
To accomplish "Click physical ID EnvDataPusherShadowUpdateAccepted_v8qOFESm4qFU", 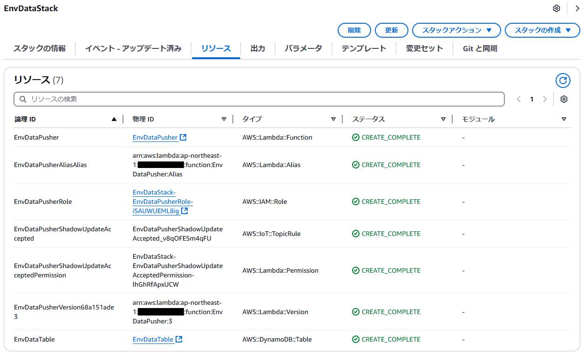I will (177, 234).
